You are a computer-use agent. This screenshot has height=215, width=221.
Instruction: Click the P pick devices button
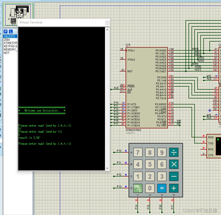pos(6,31)
